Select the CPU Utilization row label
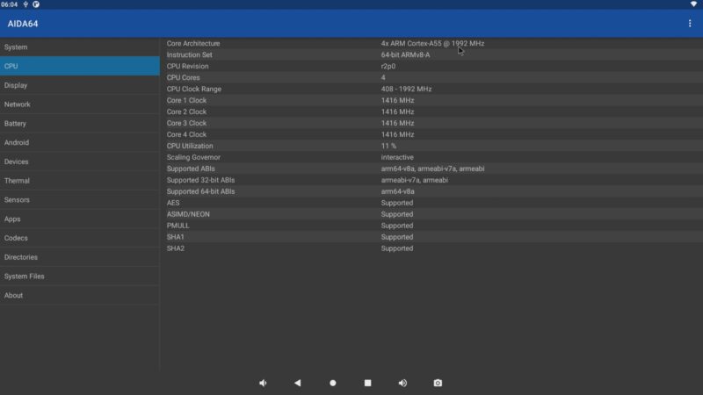This screenshot has width=703, height=395. click(x=190, y=146)
